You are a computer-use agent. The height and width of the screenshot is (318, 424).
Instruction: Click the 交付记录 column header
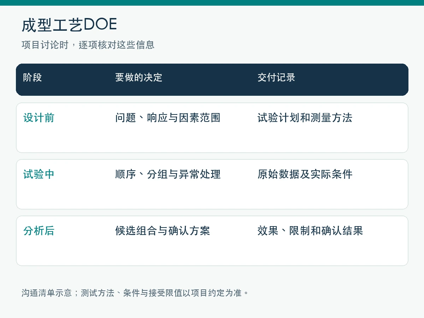[276, 77]
